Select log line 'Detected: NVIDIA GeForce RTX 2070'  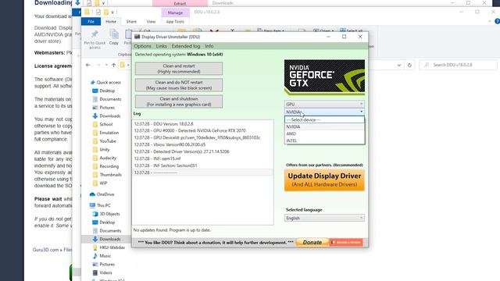point(202,130)
